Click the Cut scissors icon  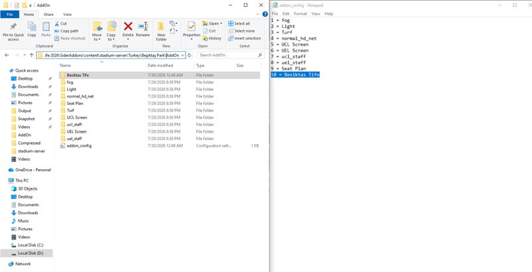point(57,23)
